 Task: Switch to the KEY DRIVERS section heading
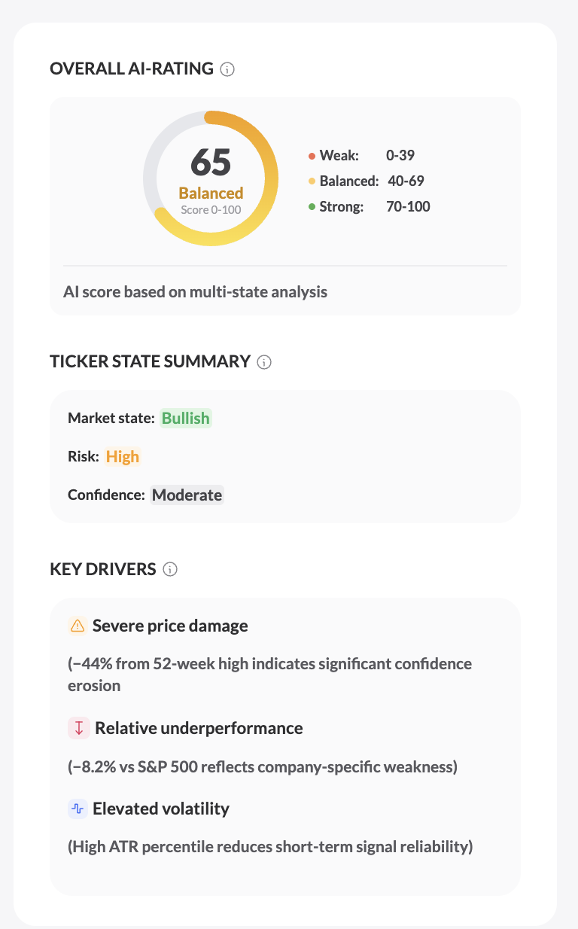(104, 569)
